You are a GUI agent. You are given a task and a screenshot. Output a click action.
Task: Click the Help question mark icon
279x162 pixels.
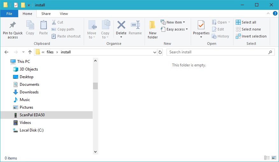point(275,13)
